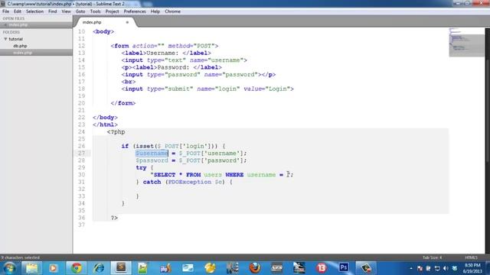
Task: Change the HTML5 syntax in status bar
Action: coord(472,257)
